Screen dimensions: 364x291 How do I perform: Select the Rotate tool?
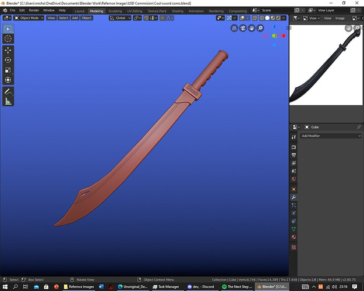[x=8, y=60]
